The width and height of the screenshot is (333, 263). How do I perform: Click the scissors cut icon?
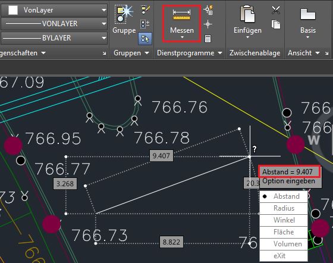pos(276,10)
